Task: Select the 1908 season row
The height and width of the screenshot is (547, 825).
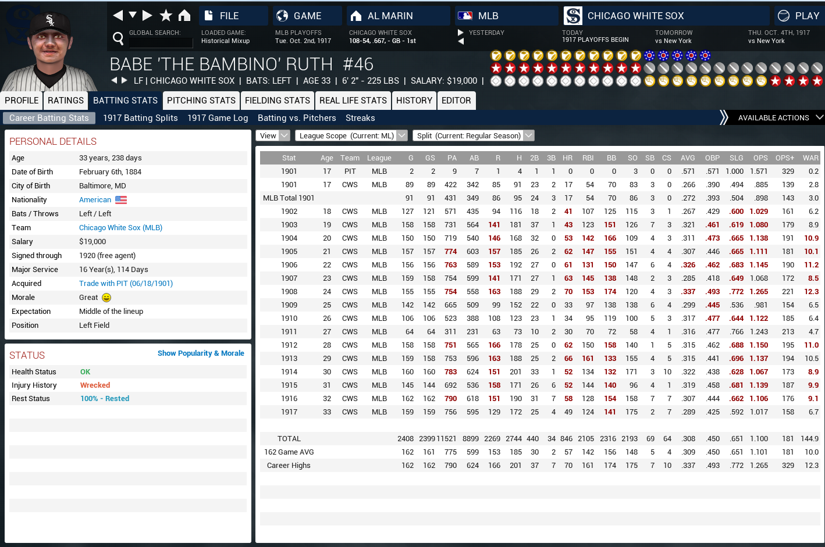Action: point(540,292)
